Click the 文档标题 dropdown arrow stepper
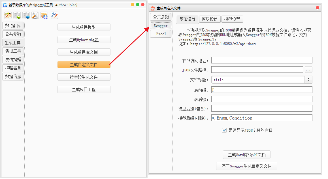This screenshot has width=328, height=179. click(x=308, y=80)
